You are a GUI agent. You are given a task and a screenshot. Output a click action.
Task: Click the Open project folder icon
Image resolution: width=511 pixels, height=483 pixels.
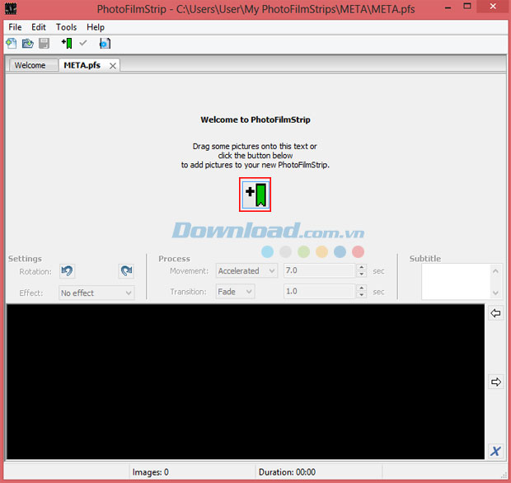tap(28, 44)
